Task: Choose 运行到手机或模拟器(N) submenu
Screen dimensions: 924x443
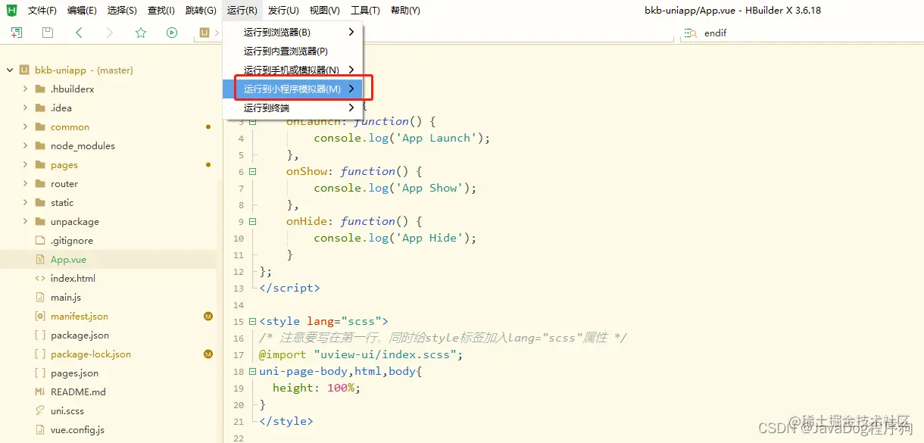Action: [x=293, y=70]
